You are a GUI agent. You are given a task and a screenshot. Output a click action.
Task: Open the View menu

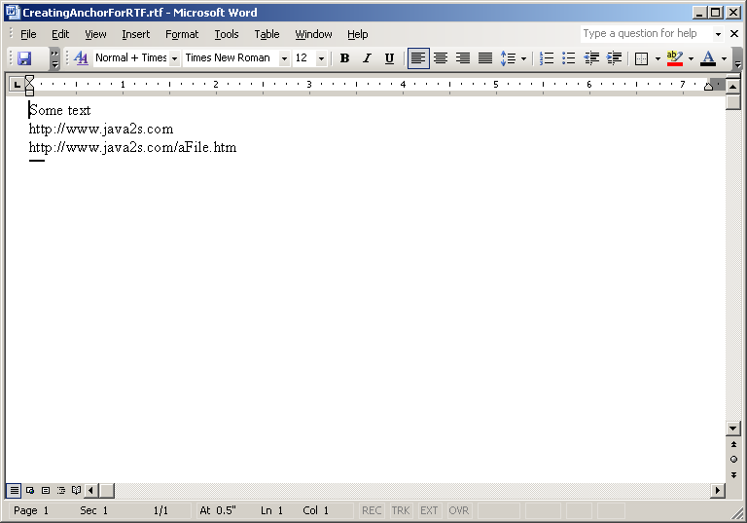95,34
